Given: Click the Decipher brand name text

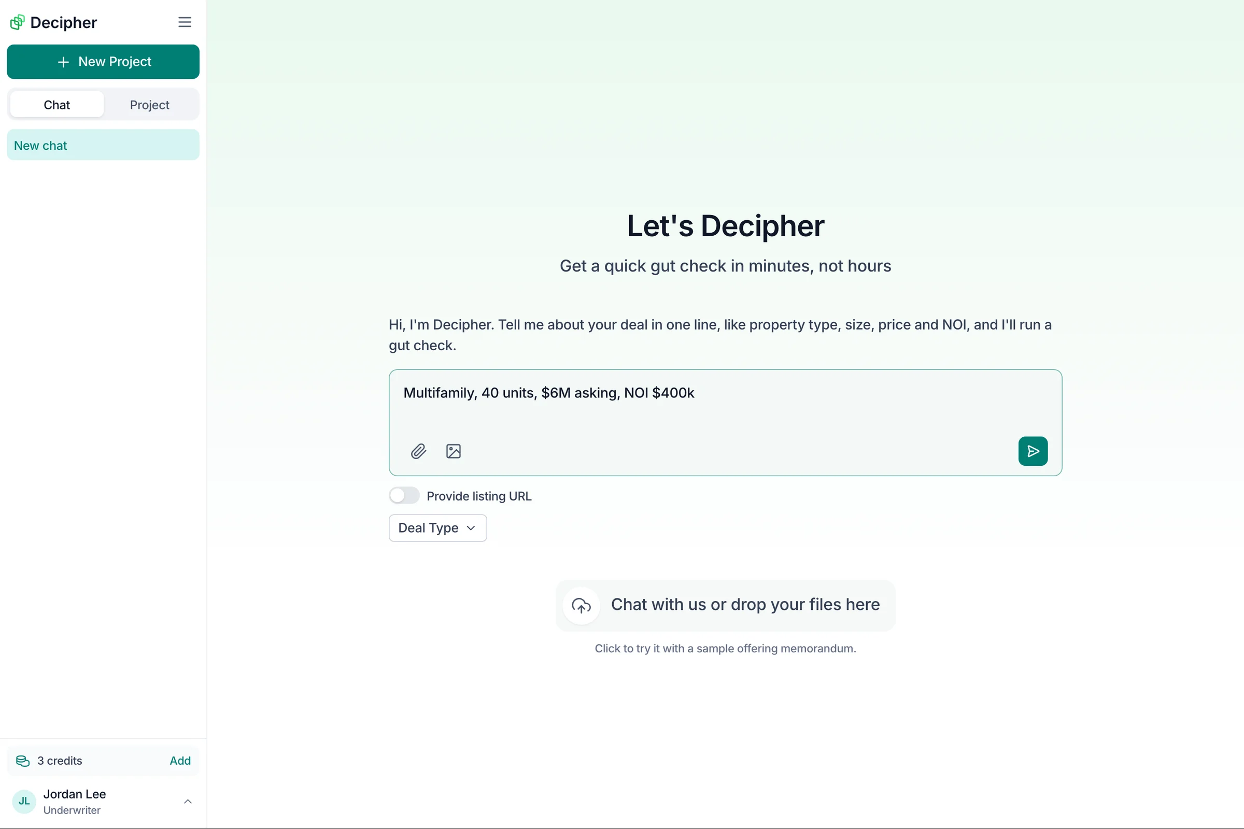Looking at the screenshot, I should (x=63, y=22).
